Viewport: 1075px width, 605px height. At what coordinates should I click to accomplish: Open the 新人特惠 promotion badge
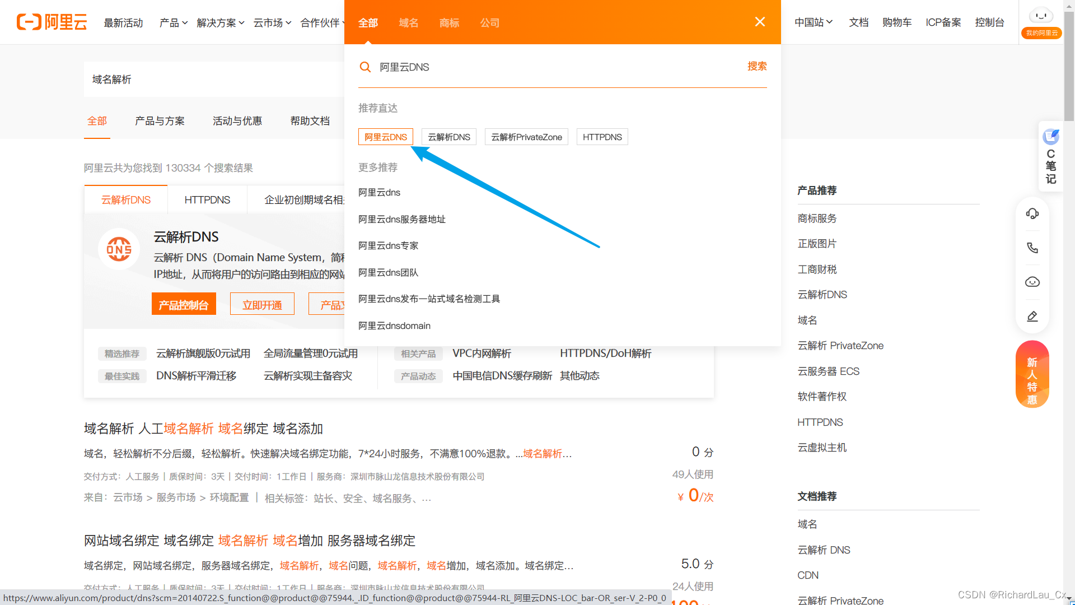click(x=1032, y=374)
